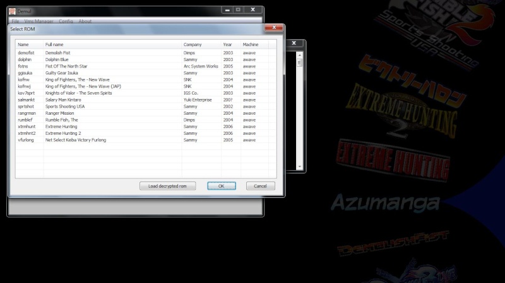Click the IGS Co. company cell
Screen dimensions: 505x283
[191, 93]
